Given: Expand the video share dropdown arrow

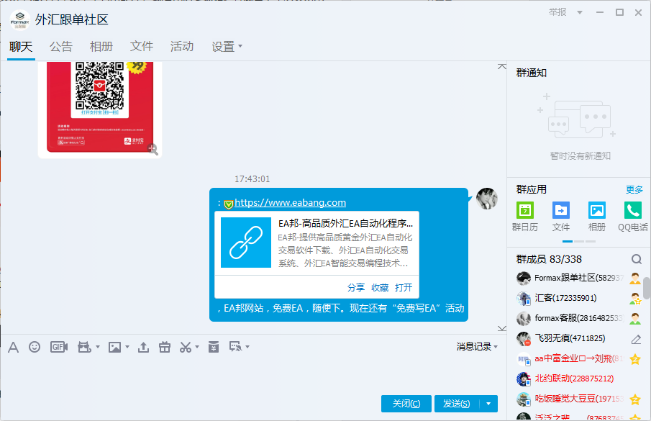Looking at the screenshot, I should pos(98,347).
